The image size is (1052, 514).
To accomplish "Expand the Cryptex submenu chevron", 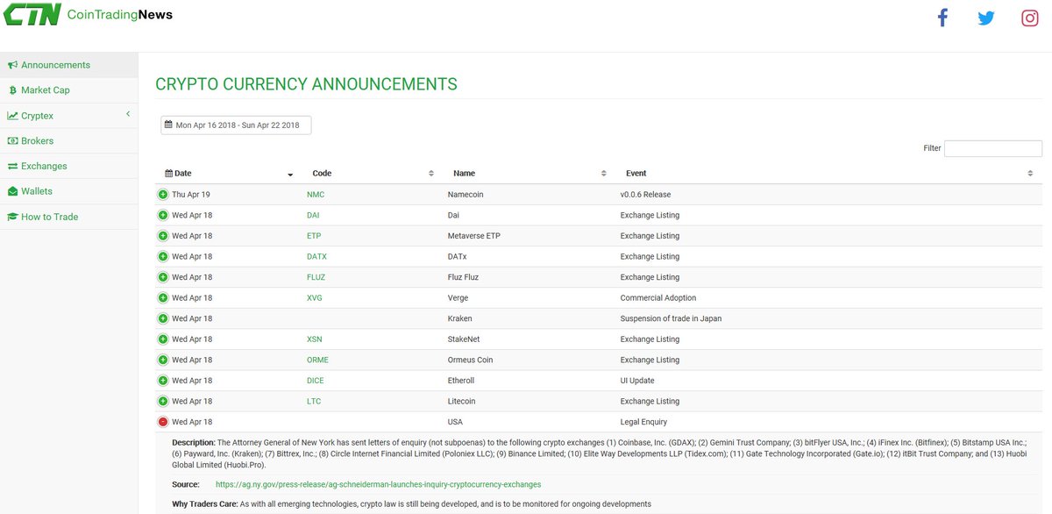I will click(x=128, y=115).
